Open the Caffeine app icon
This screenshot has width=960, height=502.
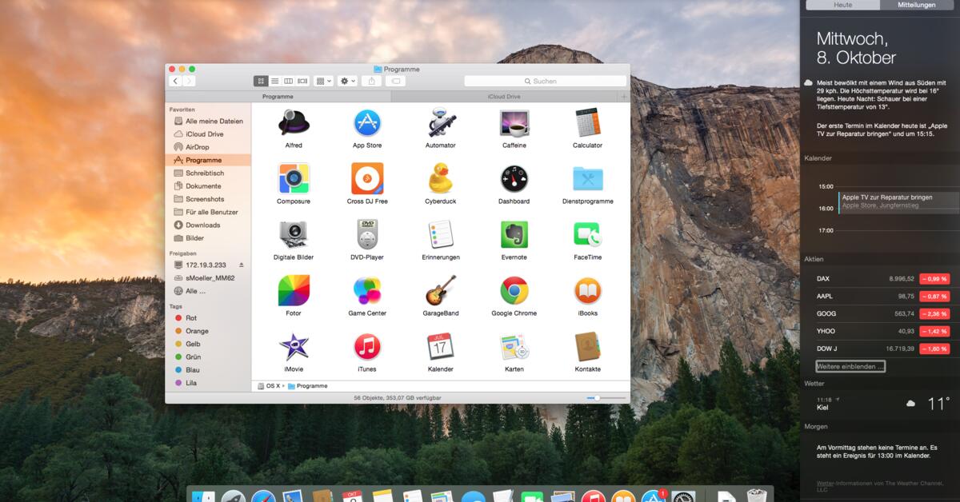[x=514, y=123]
